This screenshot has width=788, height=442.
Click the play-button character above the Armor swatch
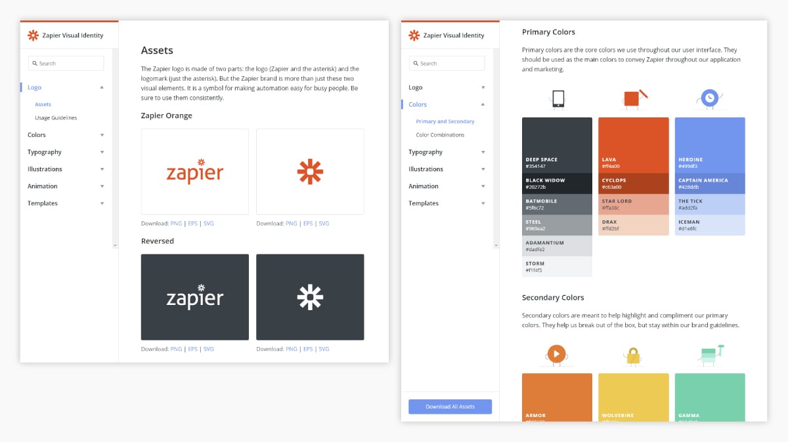[557, 355]
